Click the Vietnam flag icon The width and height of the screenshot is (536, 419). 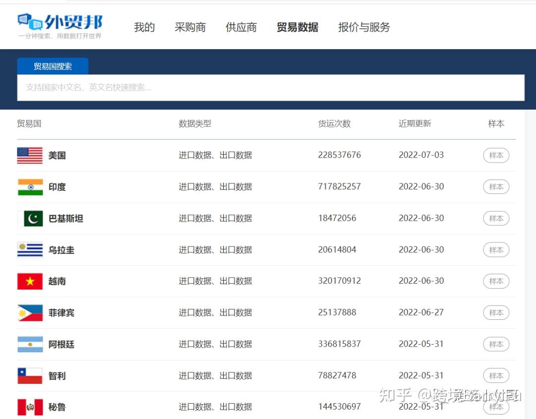(x=30, y=281)
